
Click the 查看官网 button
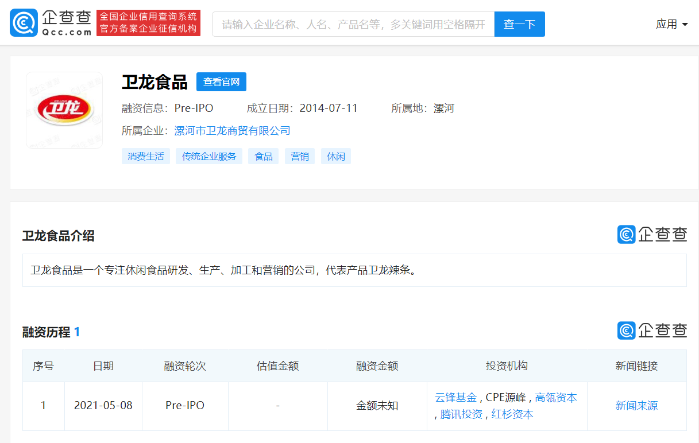[221, 82]
